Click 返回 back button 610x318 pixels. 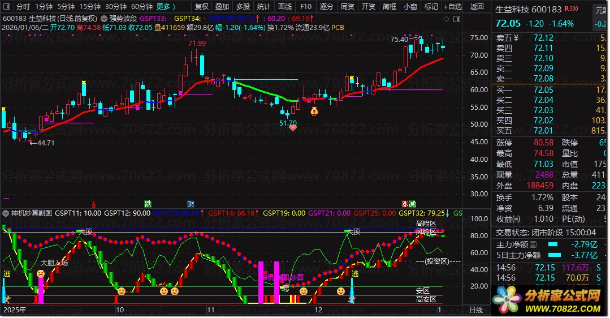tap(477, 7)
